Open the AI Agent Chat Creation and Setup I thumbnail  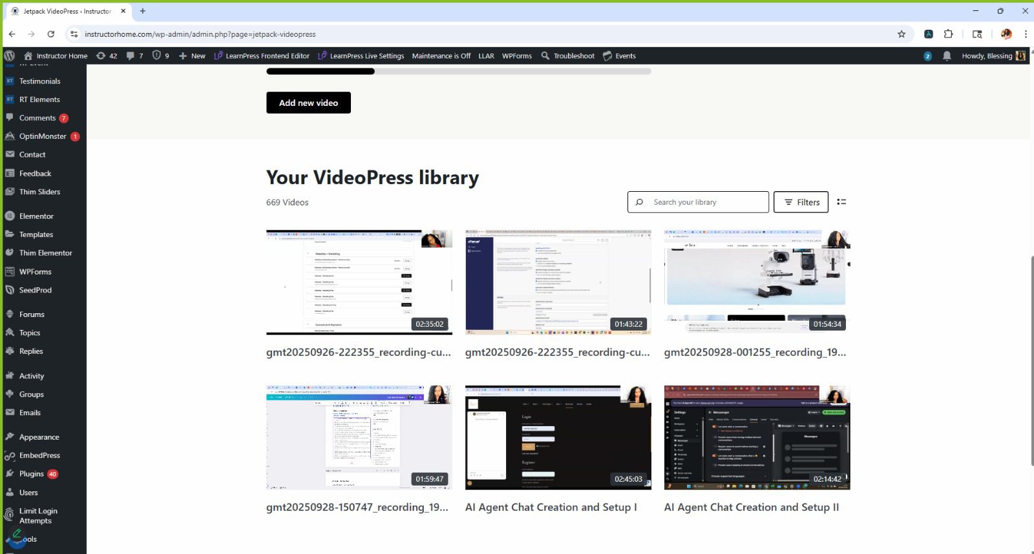(x=558, y=438)
